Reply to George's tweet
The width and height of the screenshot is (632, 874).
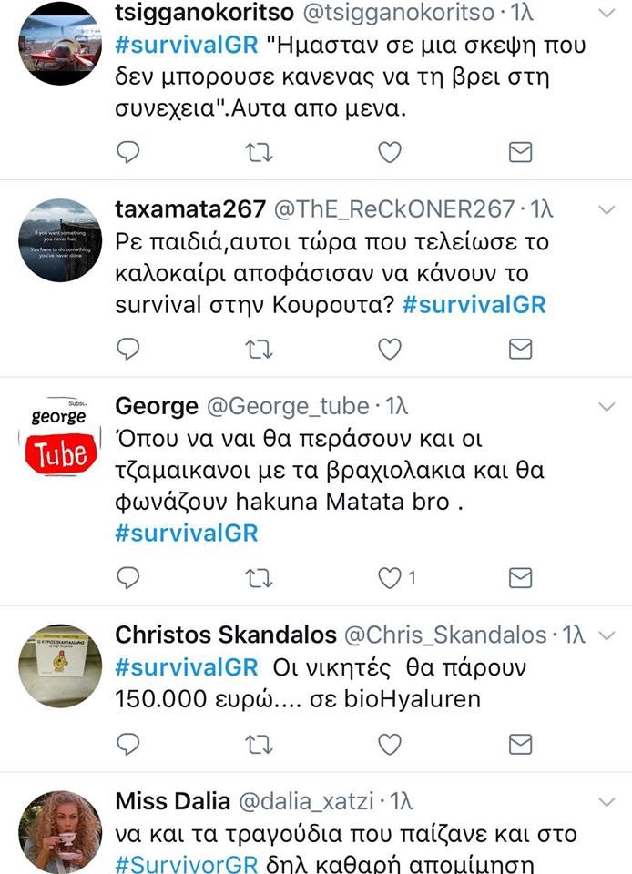click(x=128, y=578)
